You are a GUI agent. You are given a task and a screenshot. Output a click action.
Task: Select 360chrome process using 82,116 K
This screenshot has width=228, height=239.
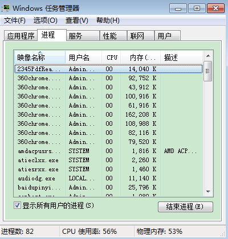pyautogui.click(x=108, y=133)
